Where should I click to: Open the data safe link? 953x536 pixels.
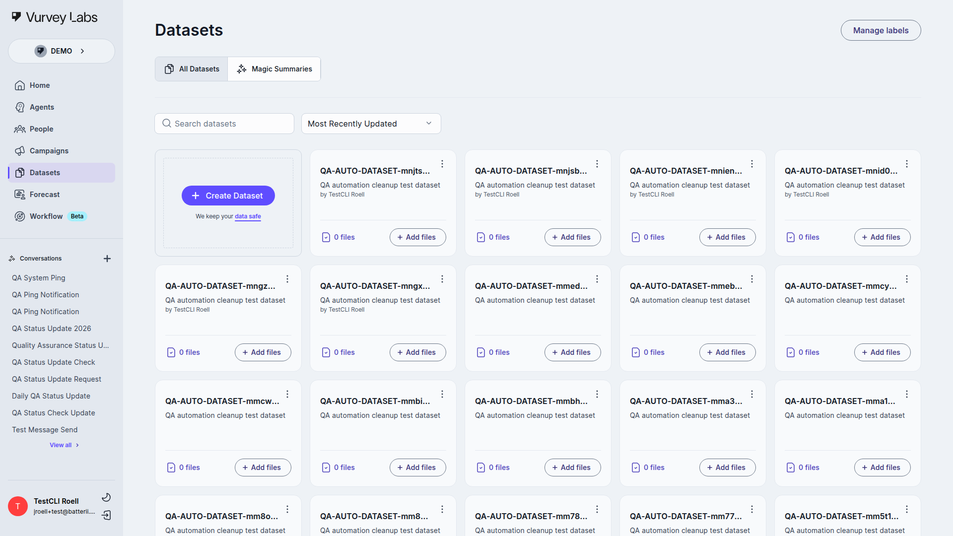click(x=247, y=216)
